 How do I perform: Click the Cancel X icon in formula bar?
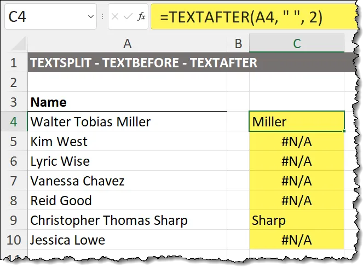(x=116, y=17)
